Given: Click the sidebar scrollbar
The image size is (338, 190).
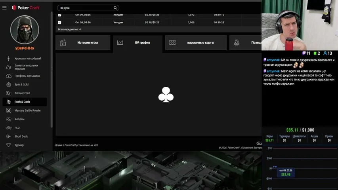Looking at the screenshot, I should pos(51,69).
